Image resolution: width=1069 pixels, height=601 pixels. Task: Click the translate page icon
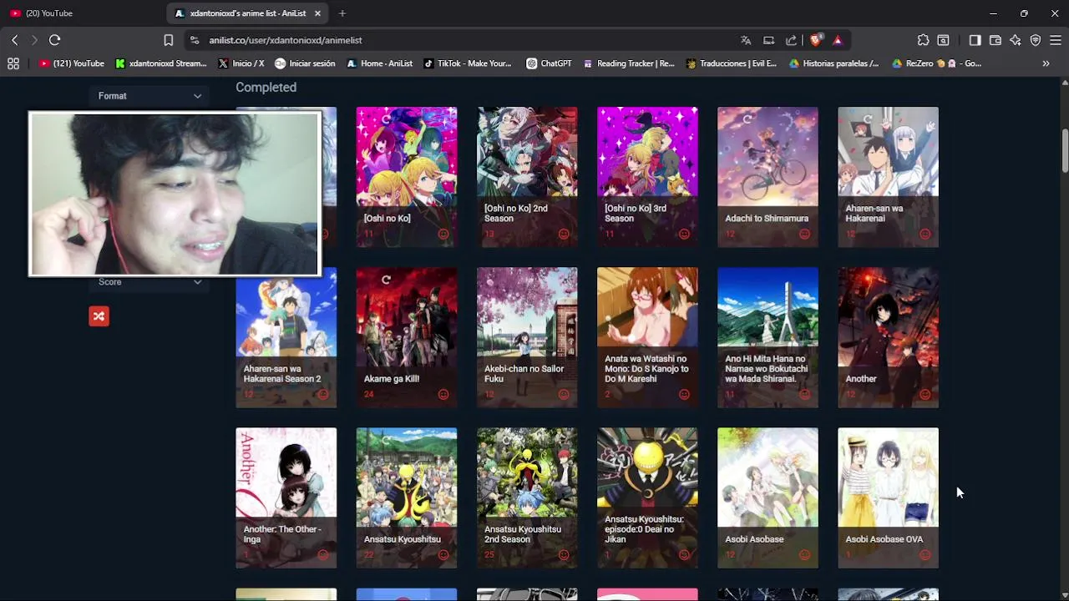pyautogui.click(x=746, y=40)
